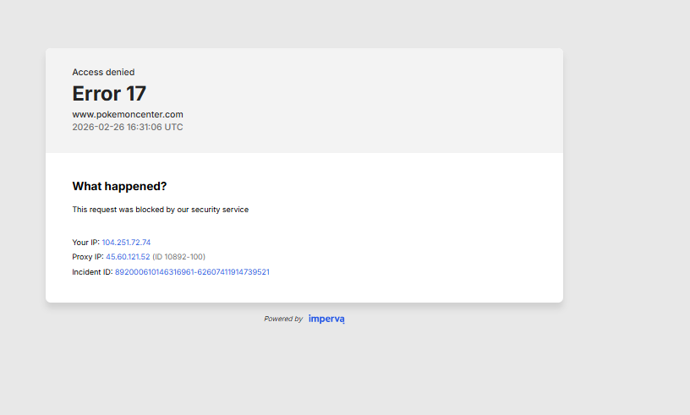Image resolution: width=690 pixels, height=415 pixels.
Task: Select the 2026-02-26 16:31:06 UTC timestamp
Action: pyautogui.click(x=128, y=127)
